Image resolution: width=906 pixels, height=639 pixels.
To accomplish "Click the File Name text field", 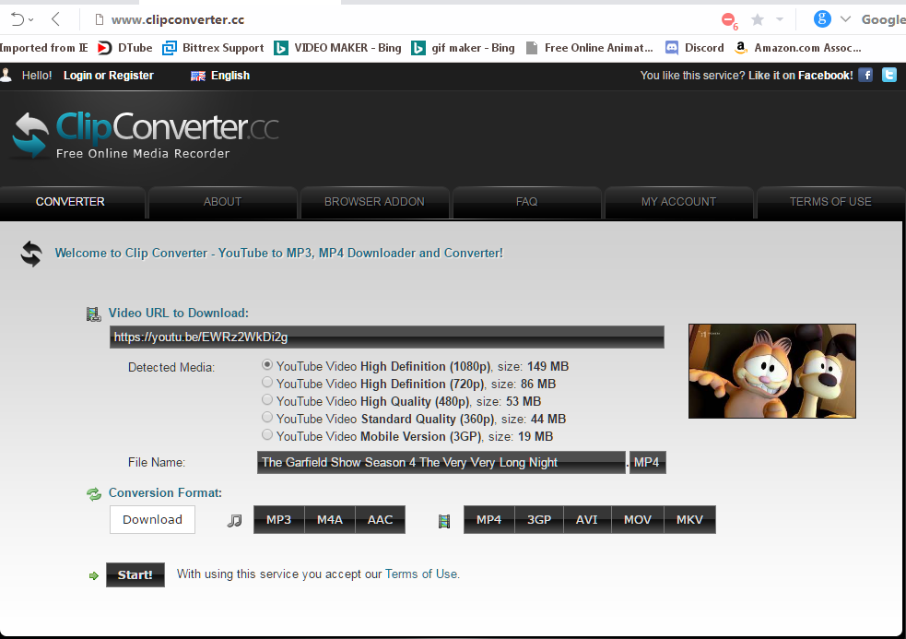I will (x=441, y=463).
